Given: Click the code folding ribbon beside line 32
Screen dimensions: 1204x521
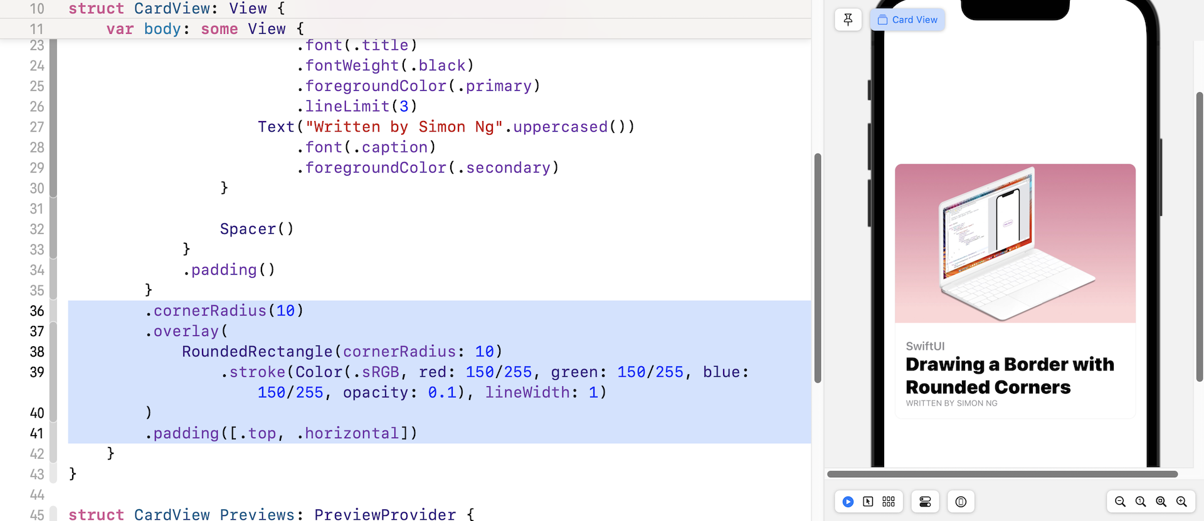Looking at the screenshot, I should pos(53,229).
